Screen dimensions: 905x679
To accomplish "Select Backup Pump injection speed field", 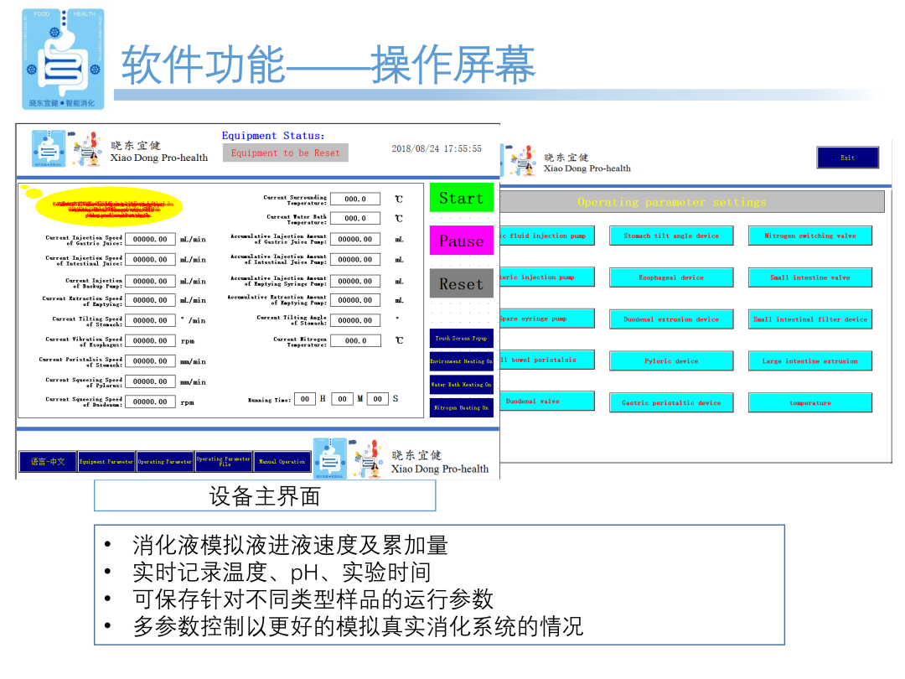I will (150, 281).
